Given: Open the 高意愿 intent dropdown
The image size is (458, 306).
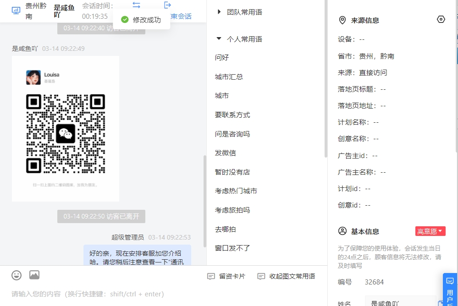Looking at the screenshot, I should coord(430,231).
